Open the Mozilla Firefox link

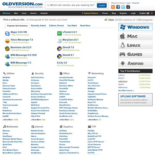(37, 131)
